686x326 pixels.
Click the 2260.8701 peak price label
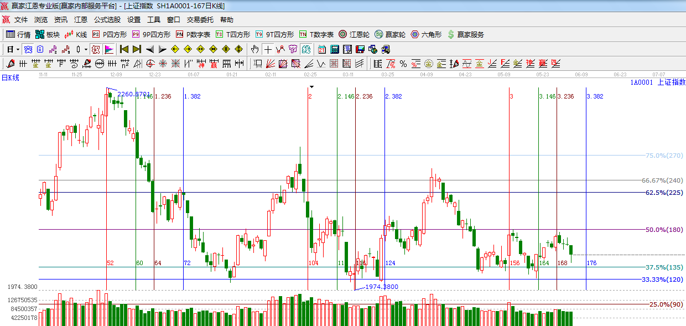(x=134, y=94)
